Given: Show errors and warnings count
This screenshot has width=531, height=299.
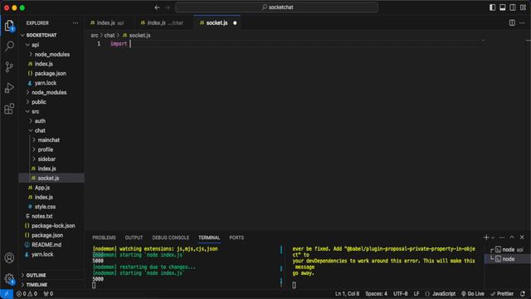Looking at the screenshot, I should (x=27, y=294).
